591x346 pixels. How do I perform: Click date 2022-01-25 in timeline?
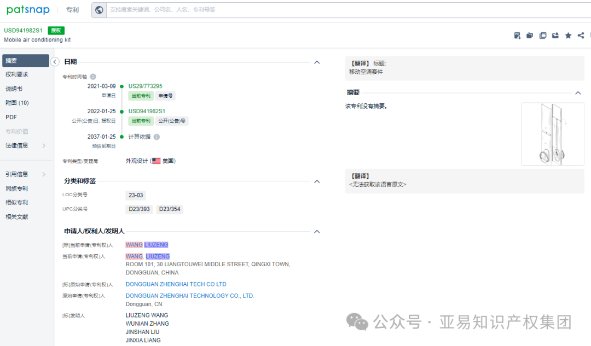click(101, 111)
